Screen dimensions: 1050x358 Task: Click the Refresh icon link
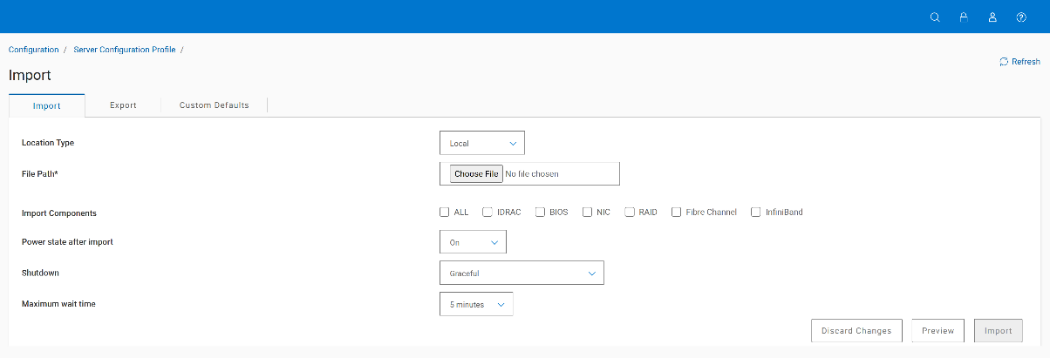1019,62
